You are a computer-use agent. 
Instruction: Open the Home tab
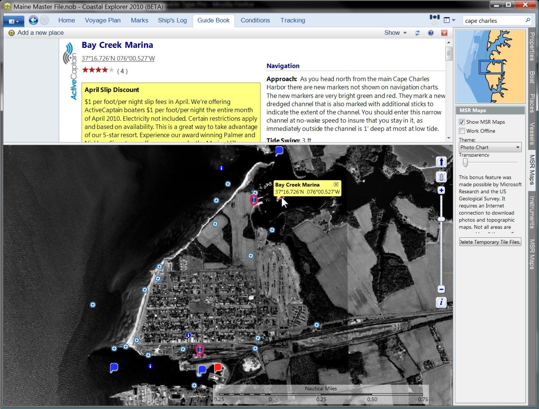point(67,20)
